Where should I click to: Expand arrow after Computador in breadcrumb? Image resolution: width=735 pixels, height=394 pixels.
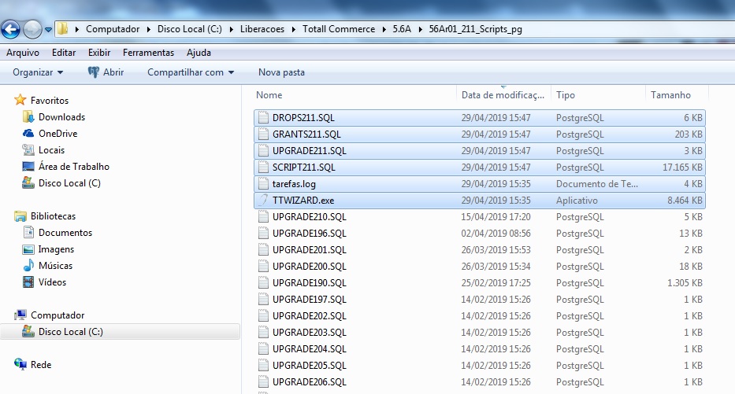pos(149,29)
